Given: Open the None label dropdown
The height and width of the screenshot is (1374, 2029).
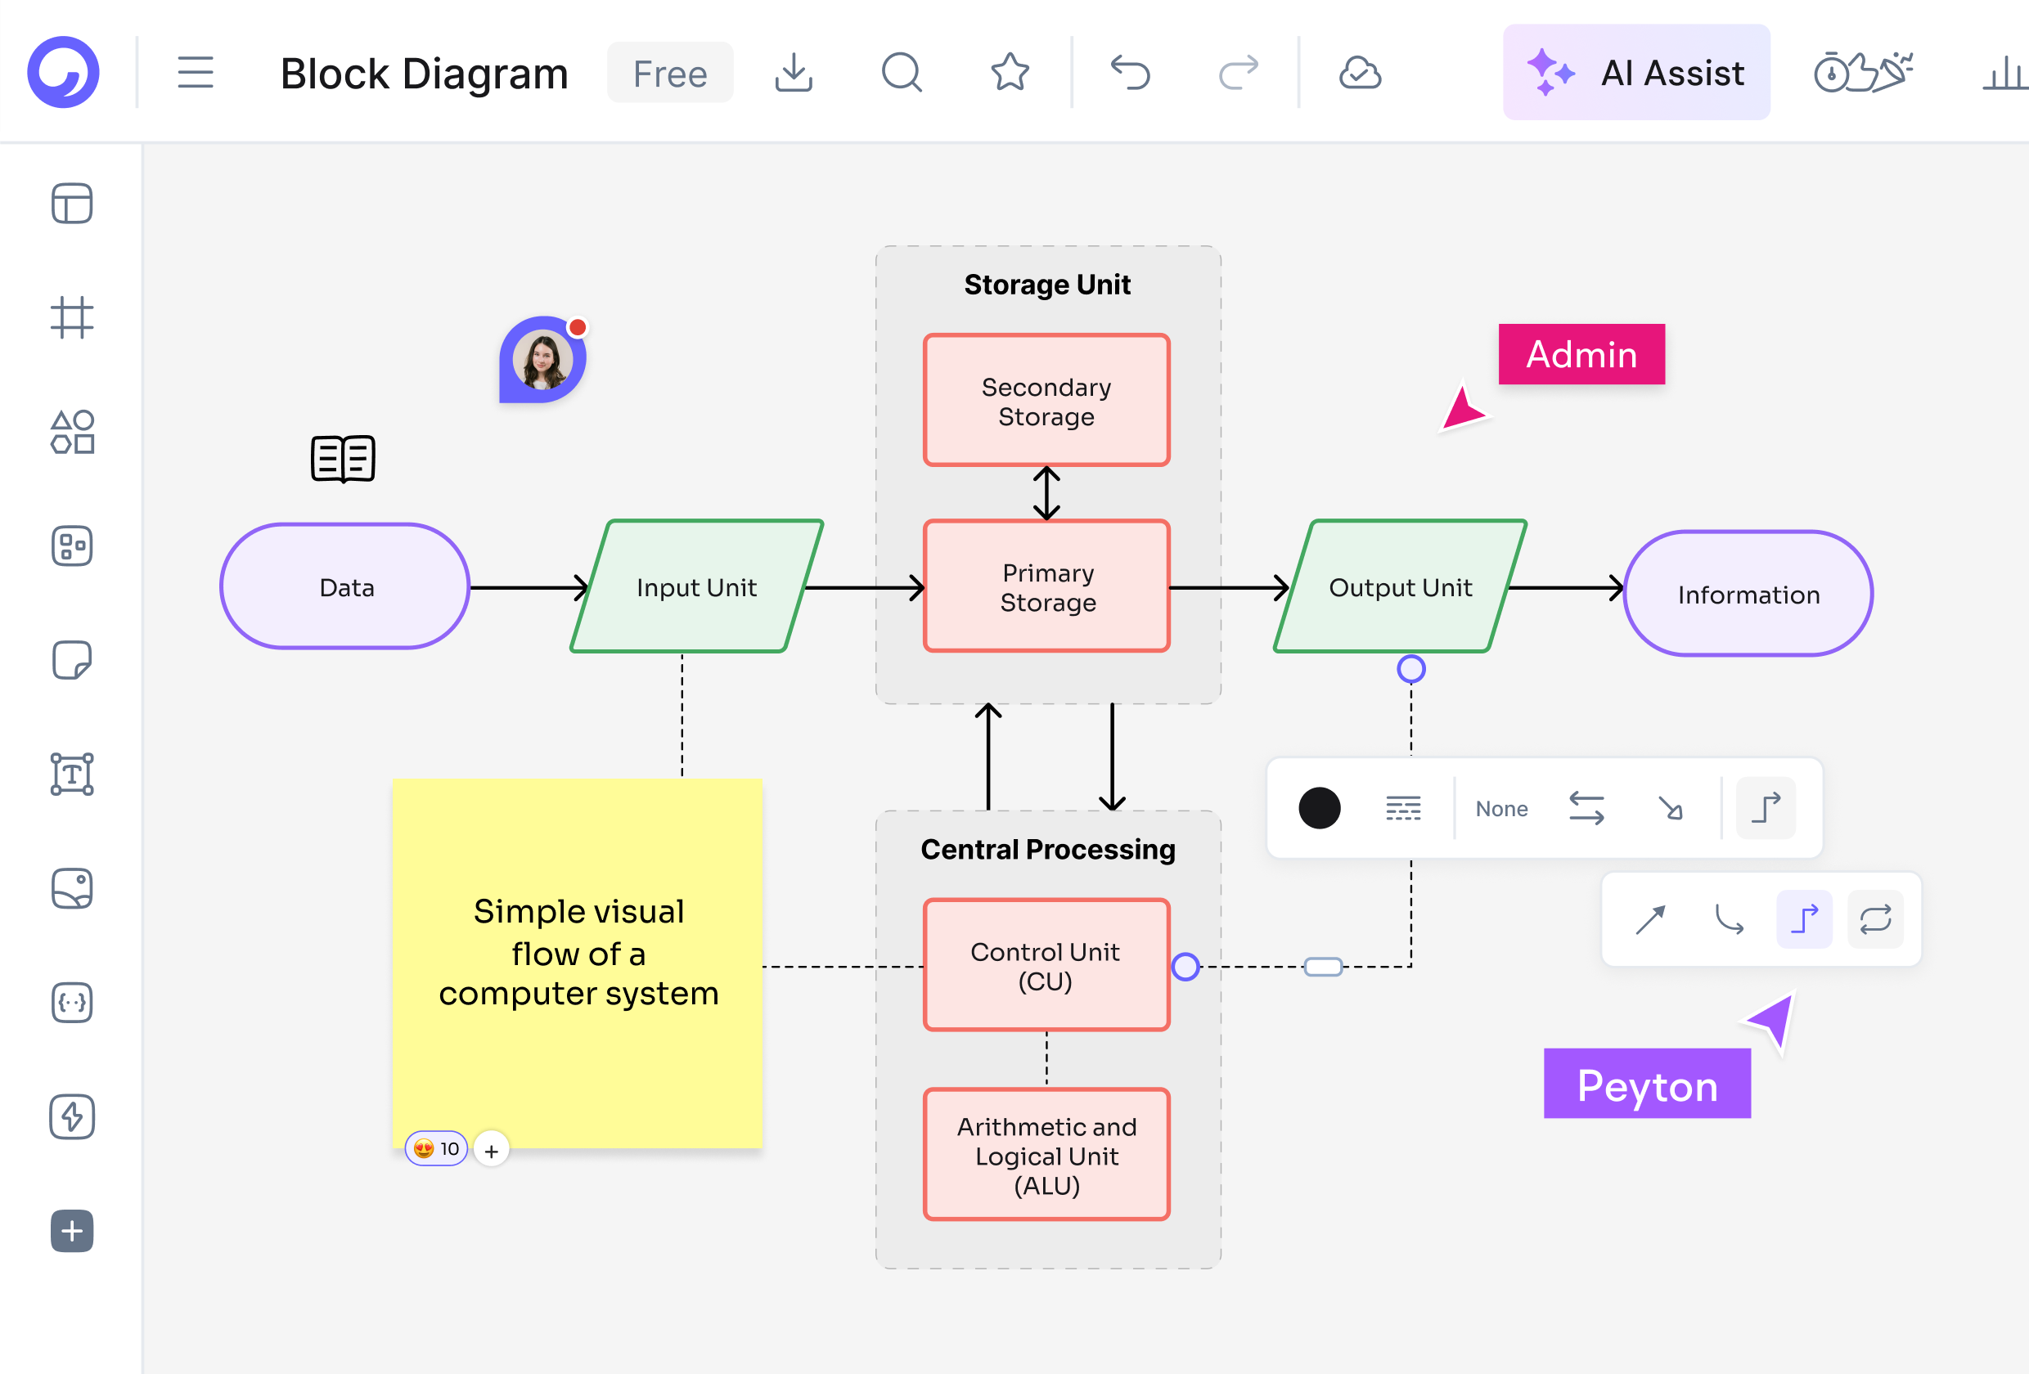Looking at the screenshot, I should pos(1501,808).
